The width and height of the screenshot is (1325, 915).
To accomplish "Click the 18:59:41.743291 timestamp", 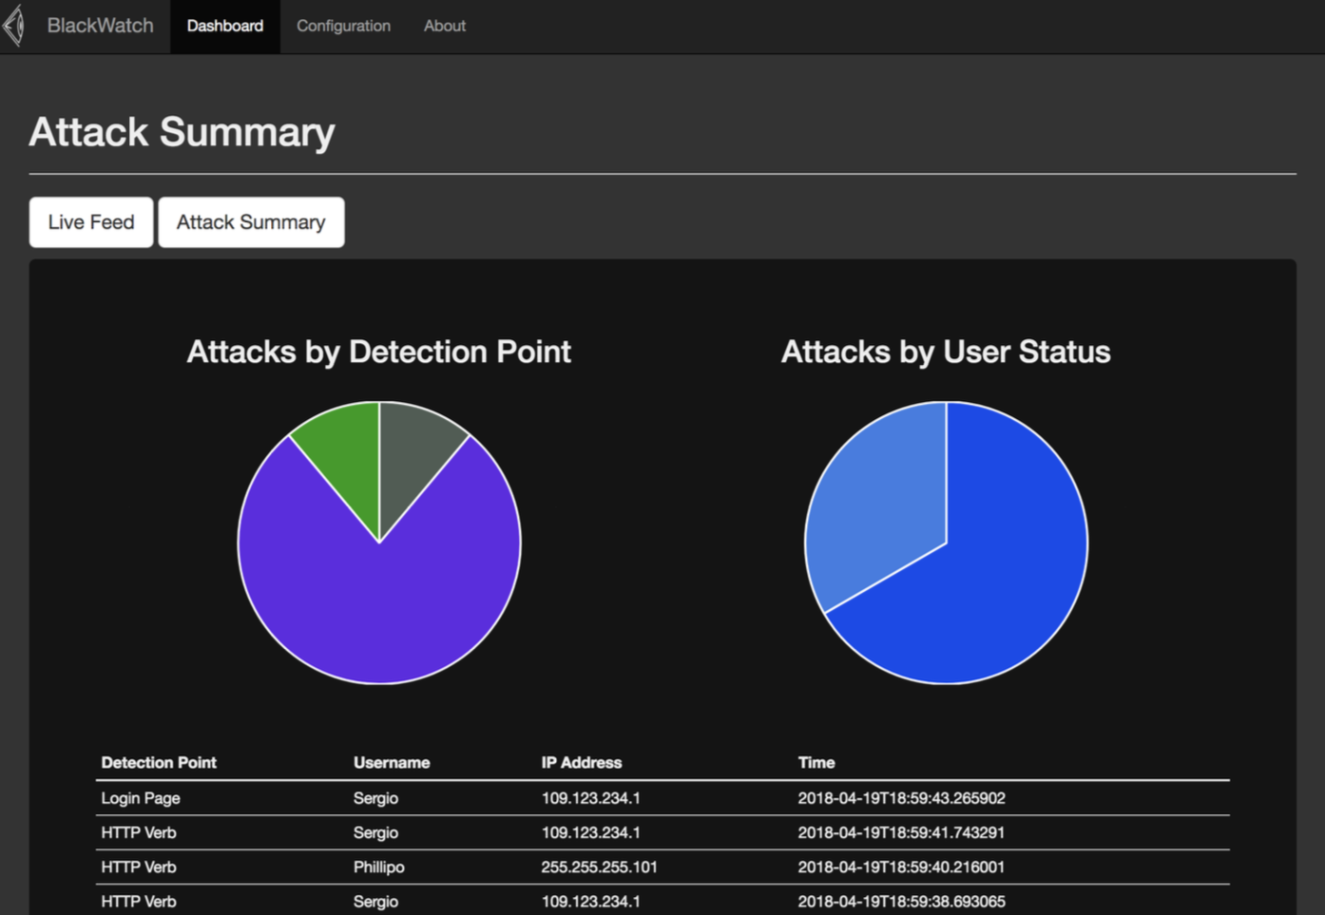I will [x=901, y=832].
